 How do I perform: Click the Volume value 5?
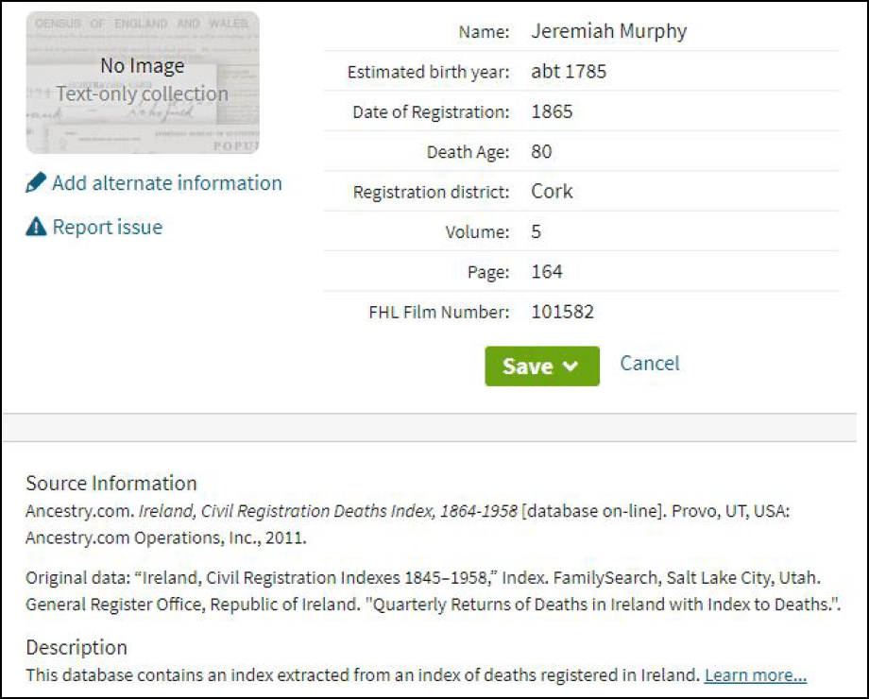(x=537, y=231)
